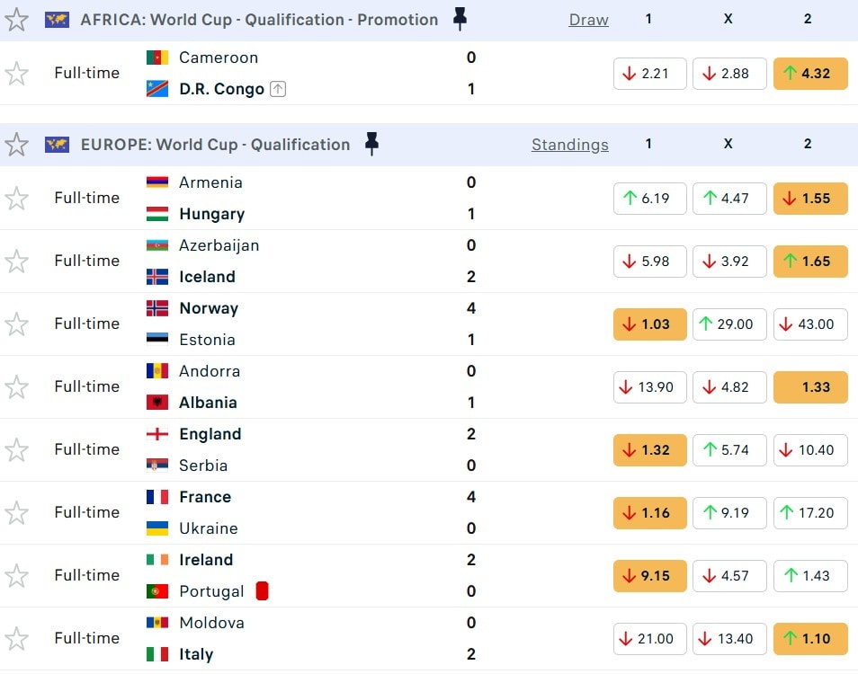This screenshot has height=674, width=858.
Task: Star the Cameroon vs D.R. Congo match
Action: pos(17,74)
